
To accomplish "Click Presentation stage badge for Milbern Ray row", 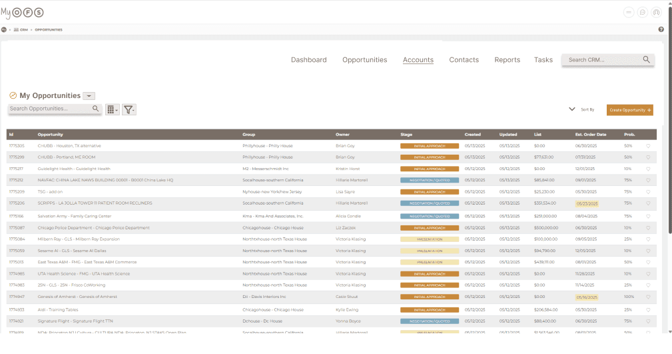I will 430,239.
